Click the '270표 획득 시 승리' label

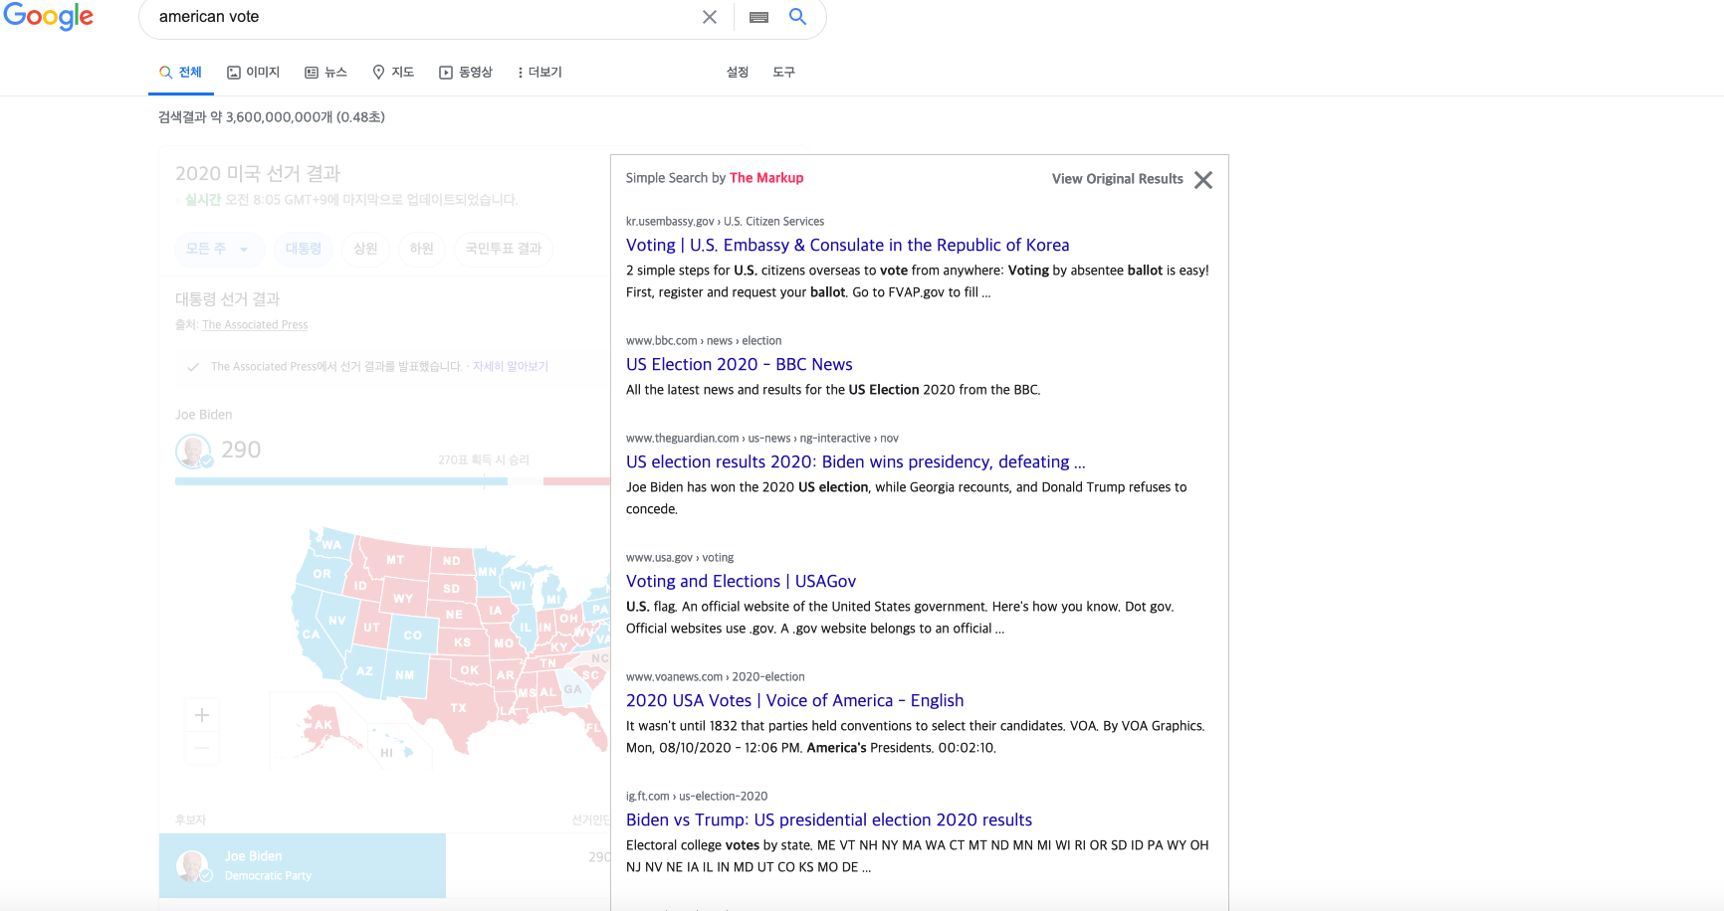(x=484, y=460)
